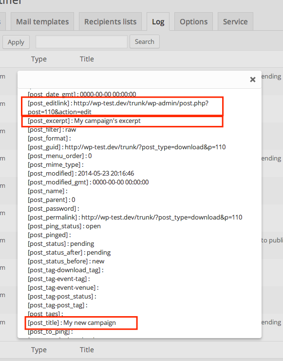Open the Mail templates tab

point(42,21)
